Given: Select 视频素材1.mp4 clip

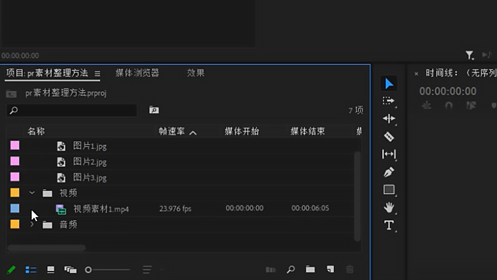Looking at the screenshot, I should pyautogui.click(x=101, y=209).
